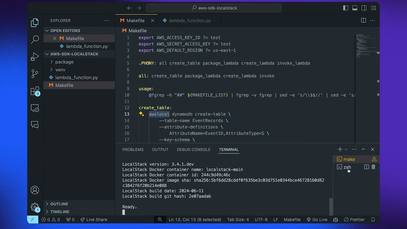The width and height of the screenshot is (407, 229).
Task: Click Go Live in status bar
Action: 317,219
